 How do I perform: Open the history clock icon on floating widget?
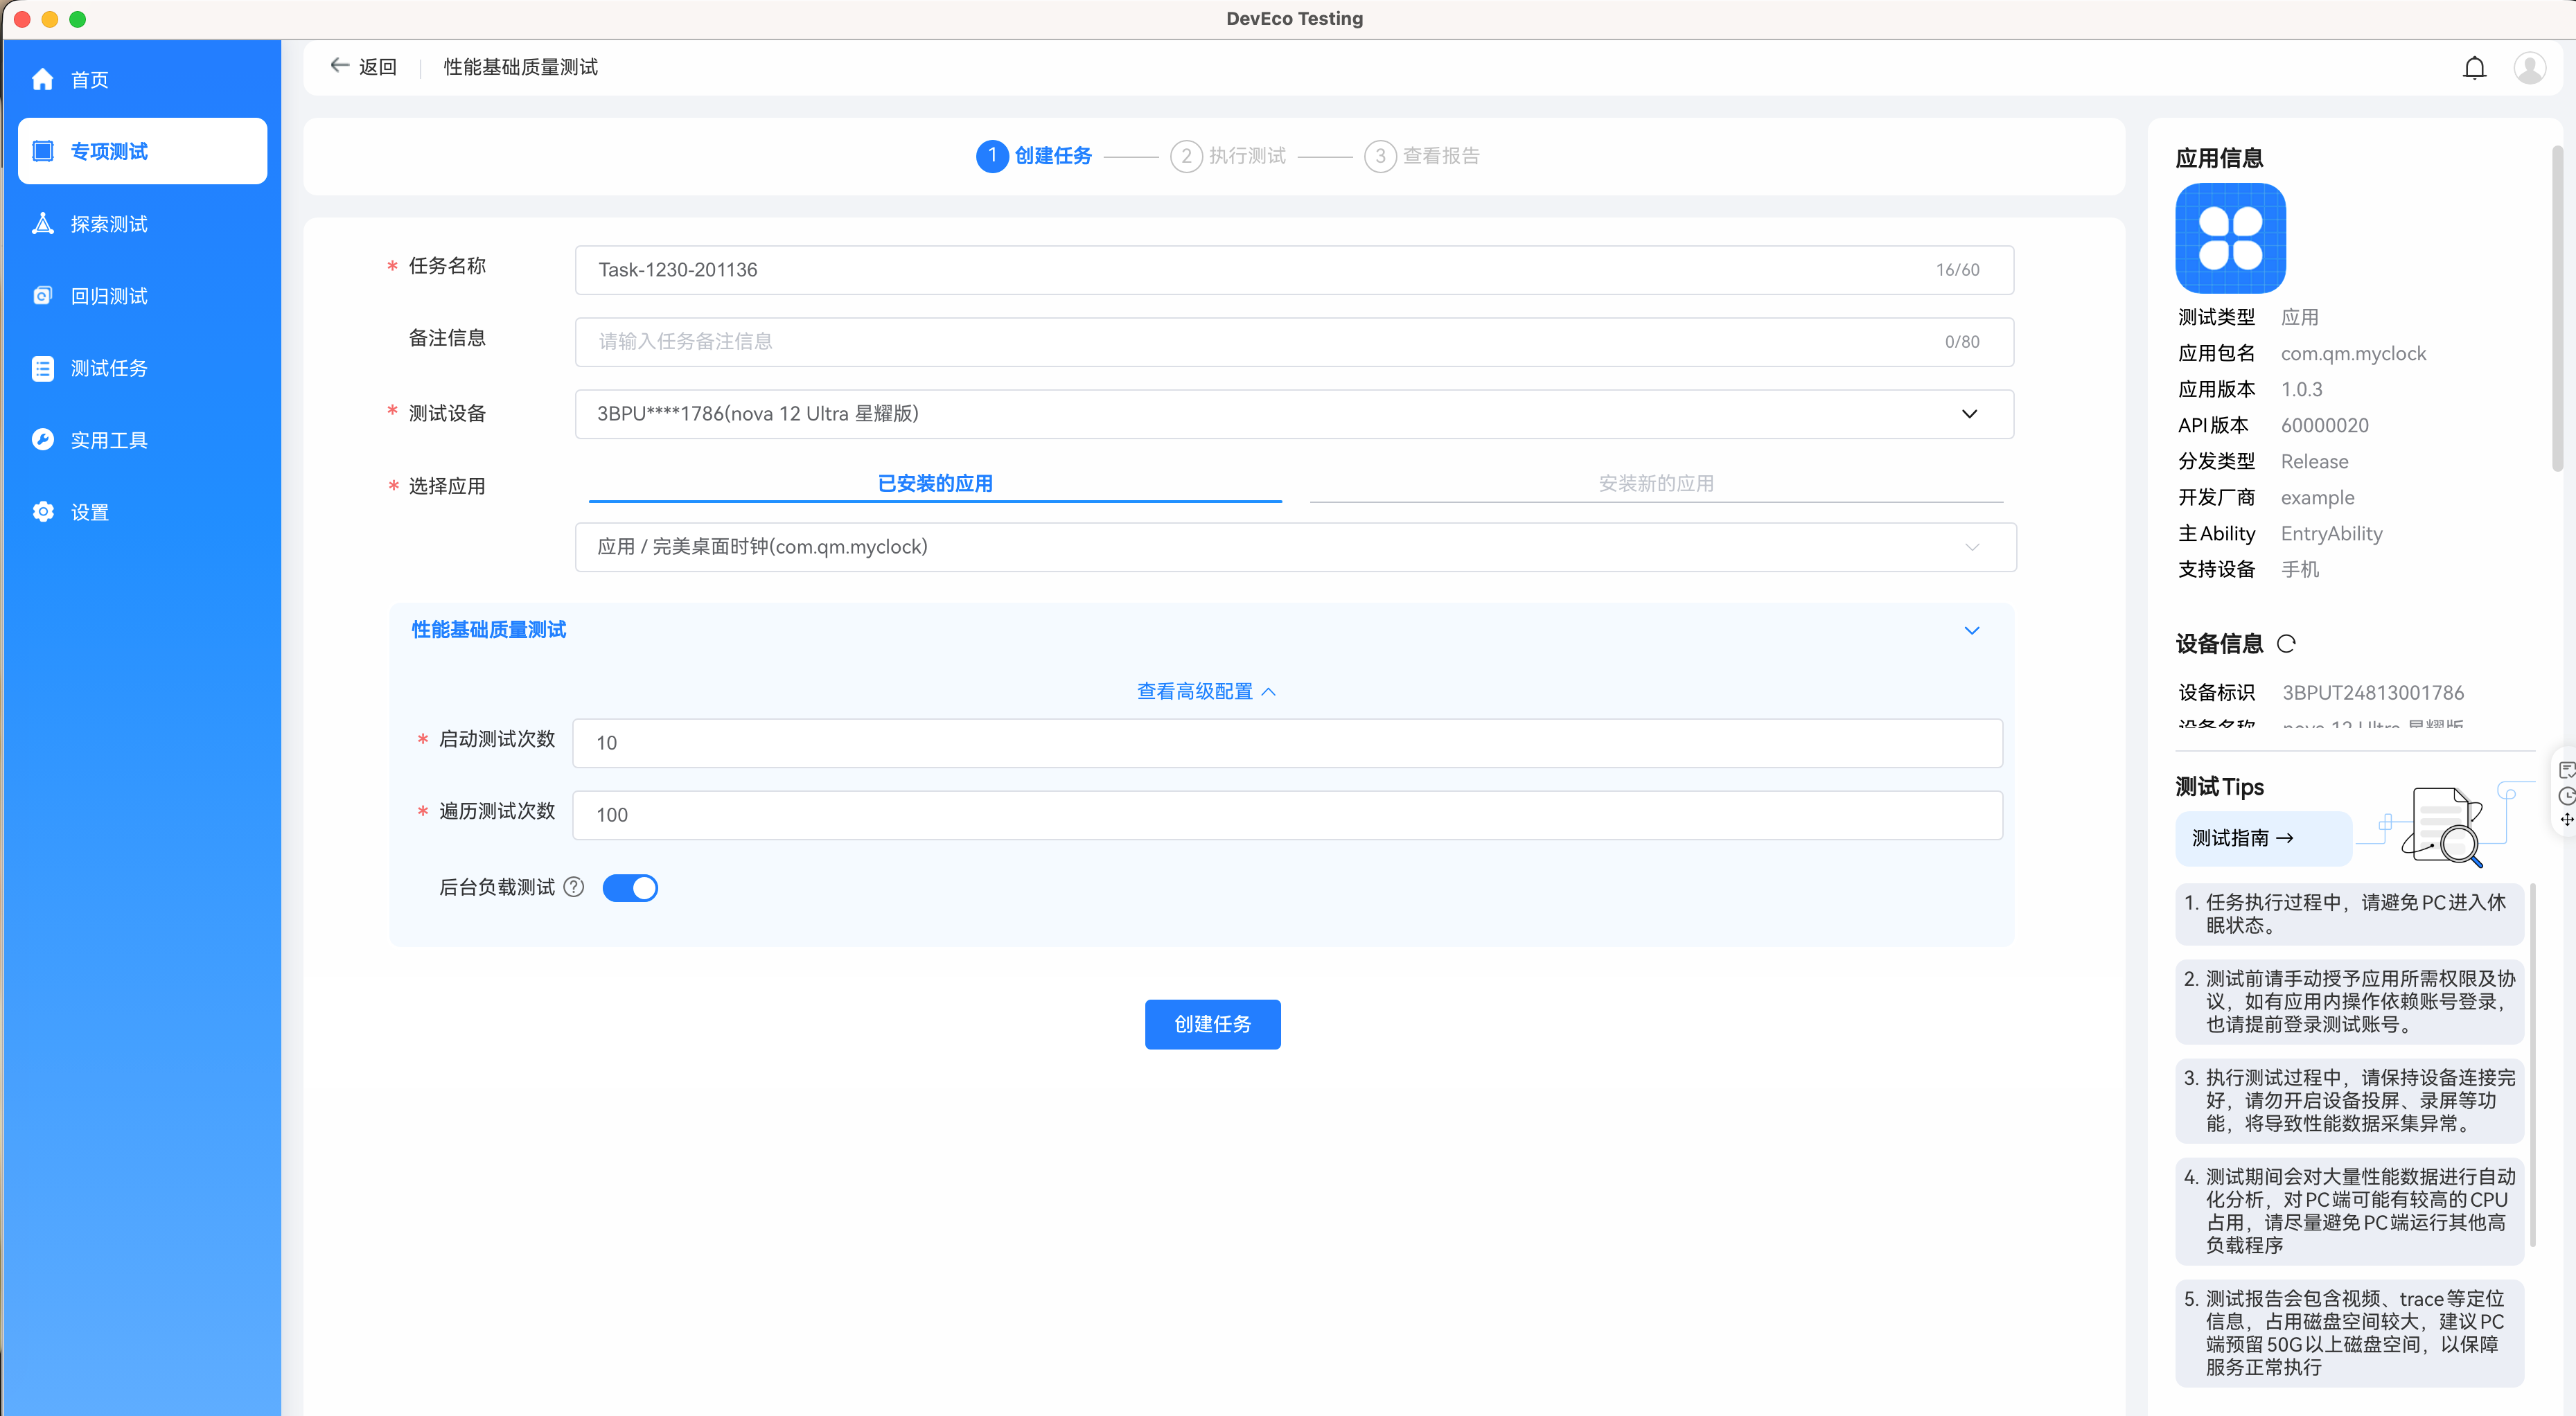click(2566, 796)
